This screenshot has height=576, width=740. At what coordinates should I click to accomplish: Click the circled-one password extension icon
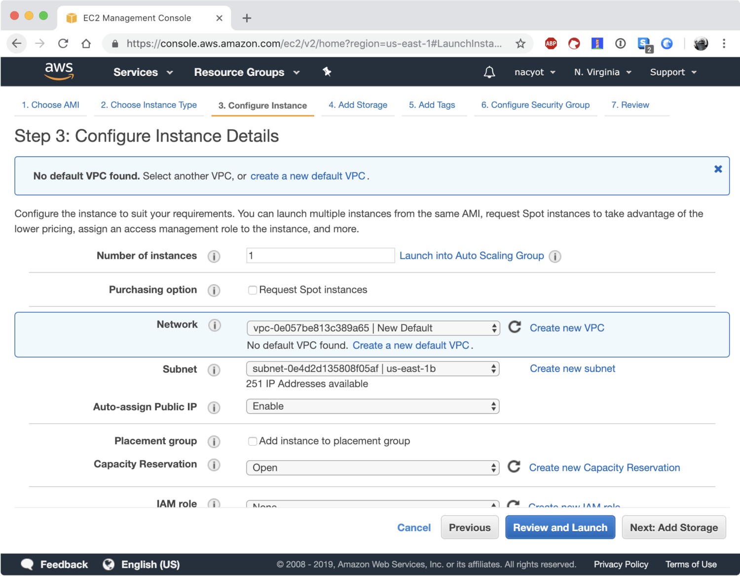(x=621, y=43)
